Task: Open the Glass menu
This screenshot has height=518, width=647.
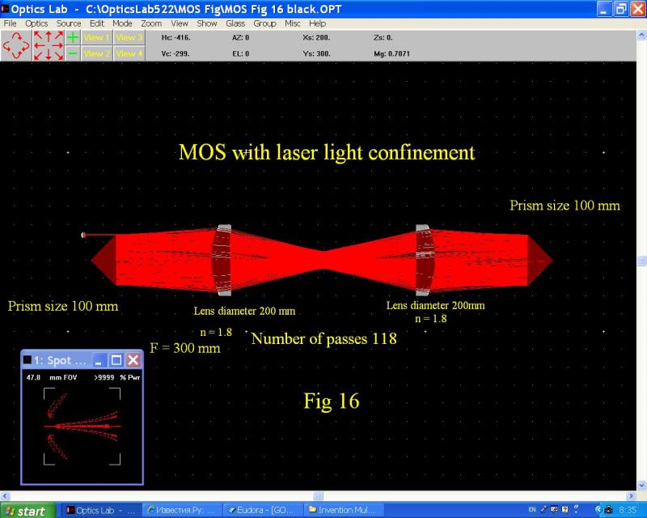Action: point(235,23)
